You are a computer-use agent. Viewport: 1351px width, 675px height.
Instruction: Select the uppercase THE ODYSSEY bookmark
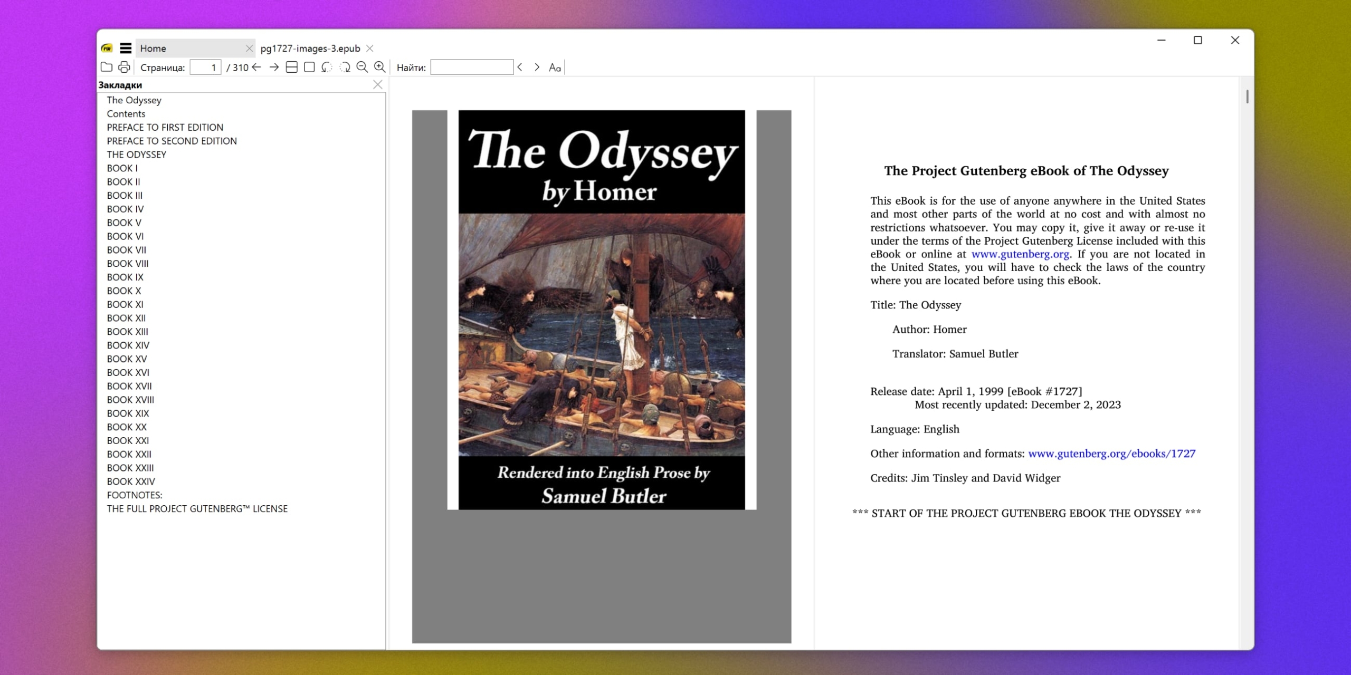(137, 155)
